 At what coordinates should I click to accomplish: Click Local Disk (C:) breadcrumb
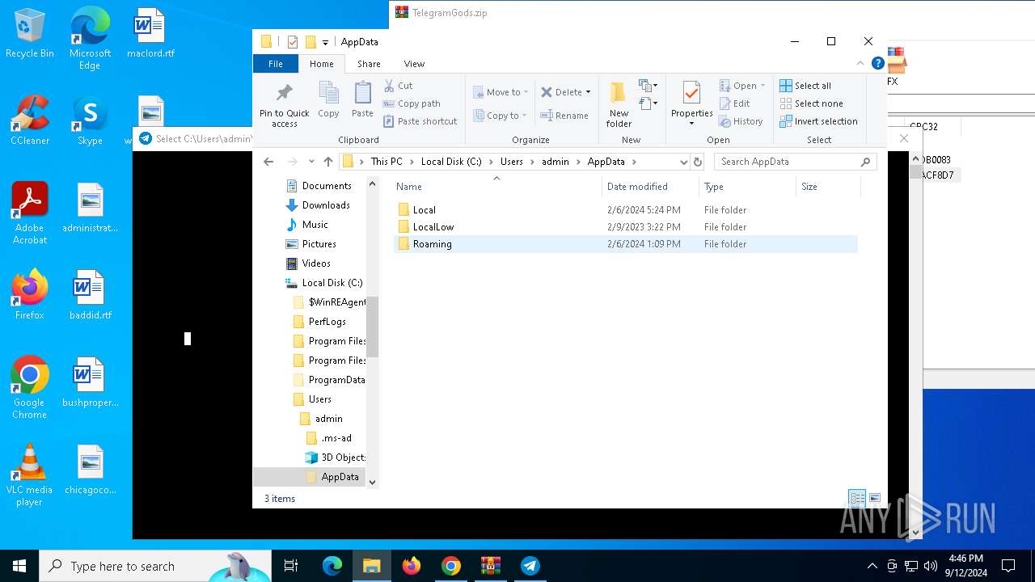point(451,162)
